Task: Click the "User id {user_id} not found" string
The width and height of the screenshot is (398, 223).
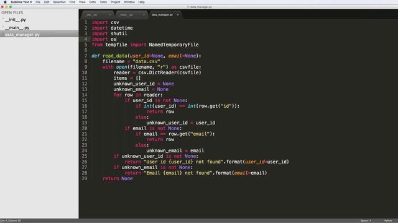Action: point(183,162)
